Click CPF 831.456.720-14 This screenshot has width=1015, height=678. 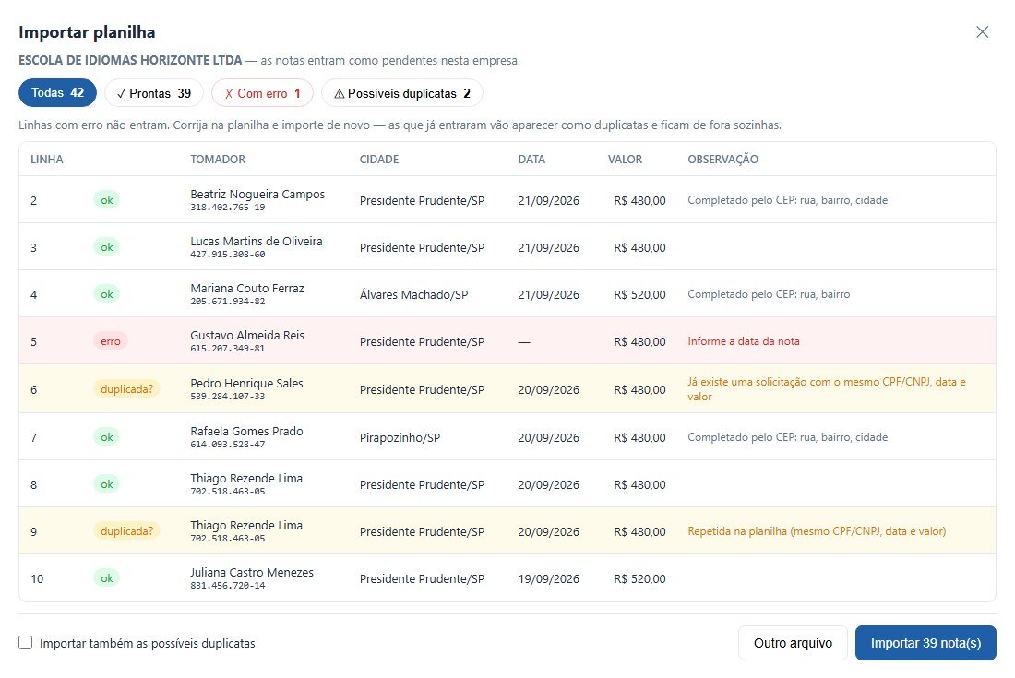pyautogui.click(x=228, y=586)
